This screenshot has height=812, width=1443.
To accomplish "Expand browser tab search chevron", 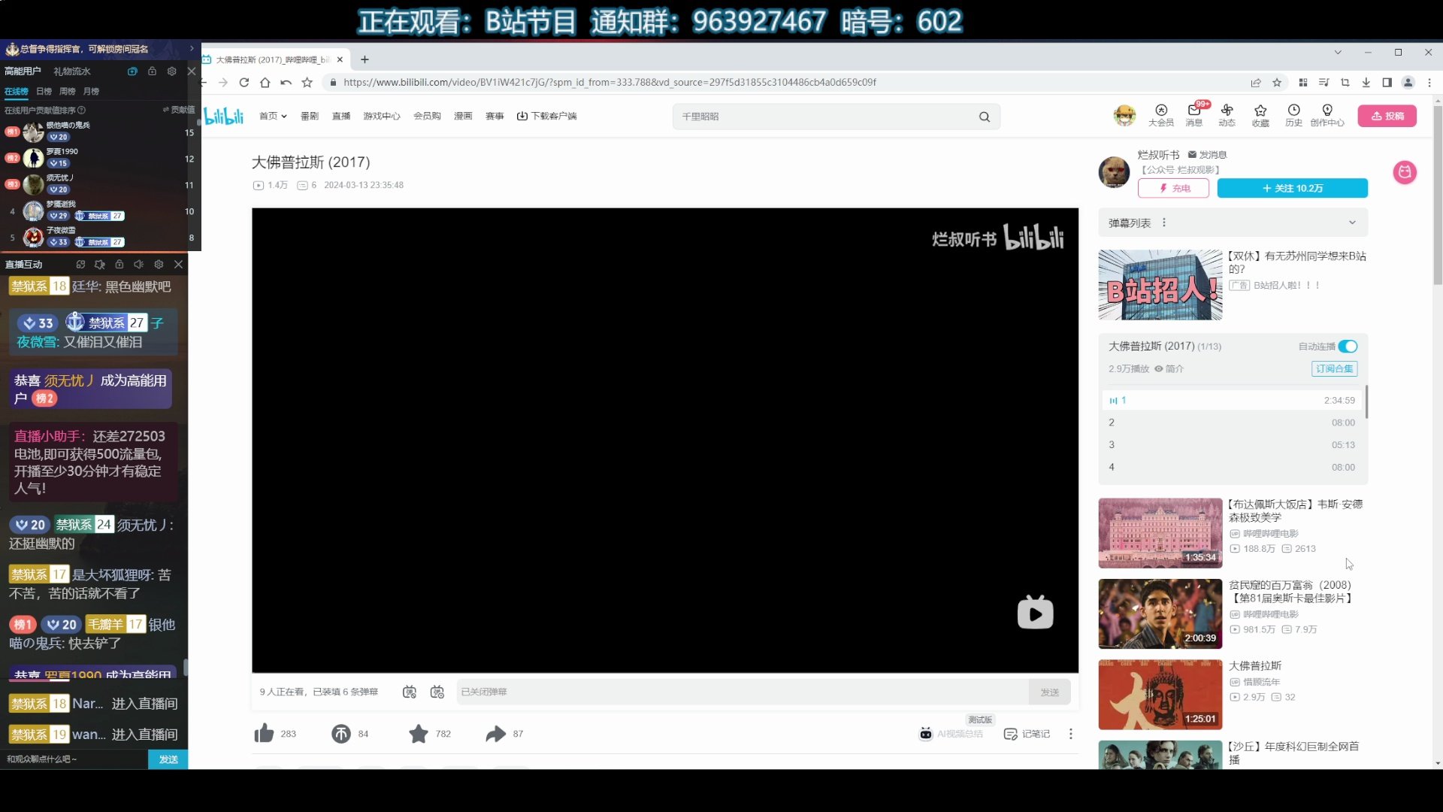I will 1338,52.
